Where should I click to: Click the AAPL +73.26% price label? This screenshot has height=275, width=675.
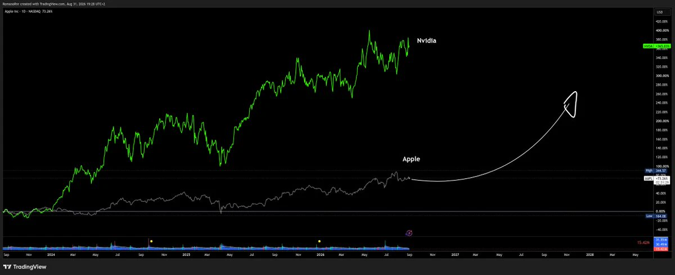tap(656, 178)
